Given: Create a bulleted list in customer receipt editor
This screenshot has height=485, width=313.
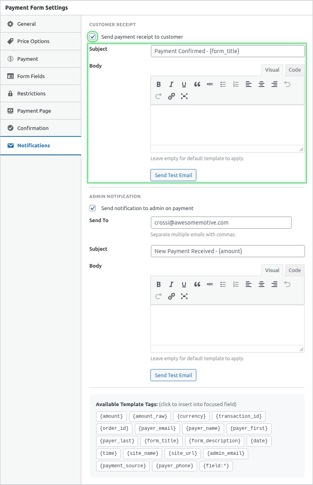Looking at the screenshot, I should (x=223, y=84).
